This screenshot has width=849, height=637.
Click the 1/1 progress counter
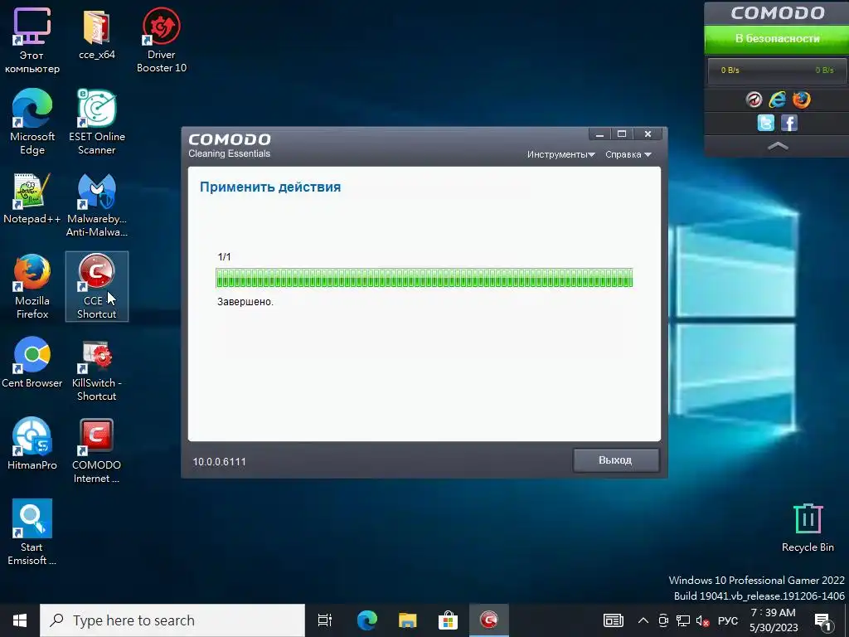pyautogui.click(x=224, y=257)
